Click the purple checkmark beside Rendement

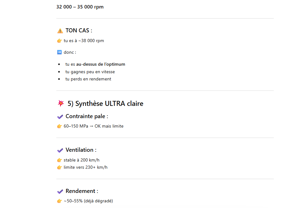(60, 191)
